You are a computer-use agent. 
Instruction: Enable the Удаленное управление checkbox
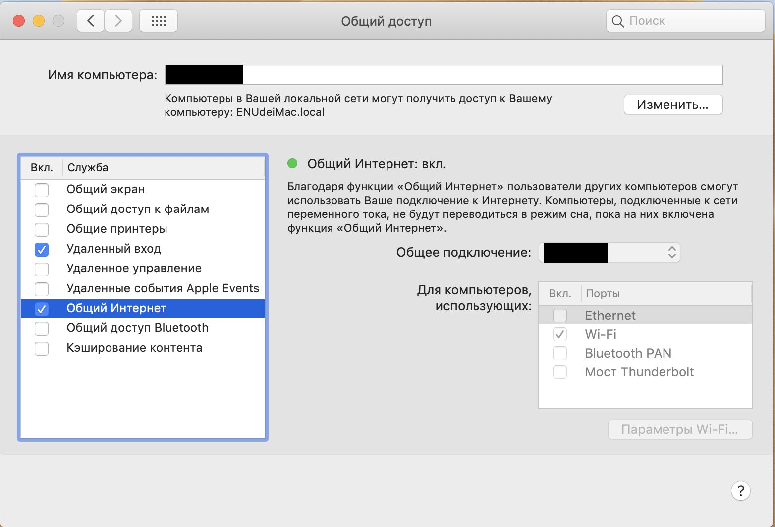[42, 269]
